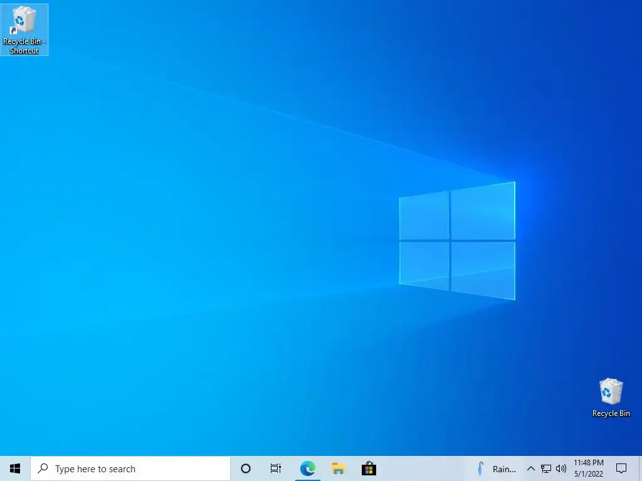642x481 pixels.
Task: Show hidden system tray icons
Action: coord(530,468)
